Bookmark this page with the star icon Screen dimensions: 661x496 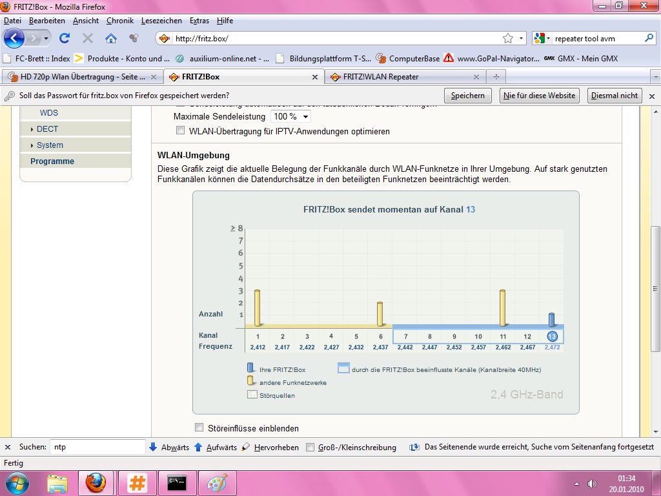pos(508,38)
